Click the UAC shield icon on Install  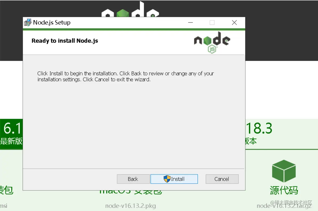coord(167,179)
